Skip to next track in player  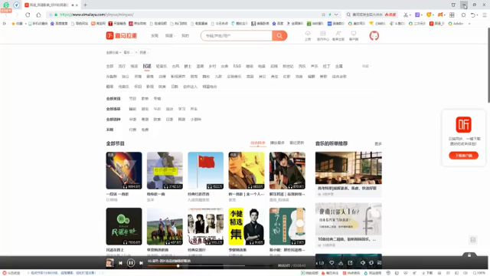point(141,263)
